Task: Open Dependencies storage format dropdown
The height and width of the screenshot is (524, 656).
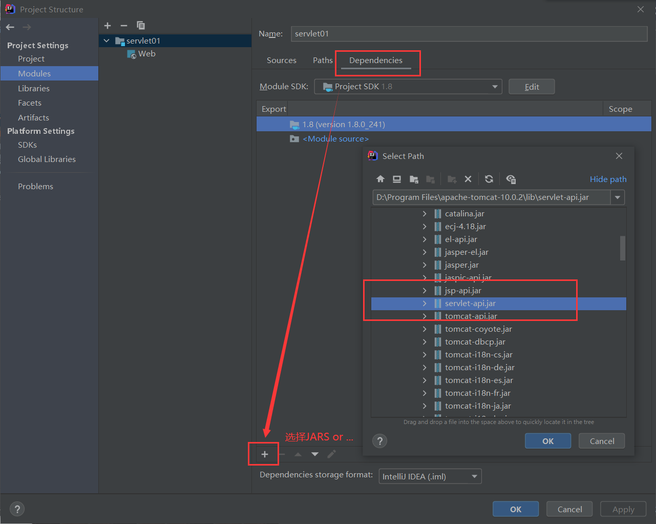Action: (430, 476)
